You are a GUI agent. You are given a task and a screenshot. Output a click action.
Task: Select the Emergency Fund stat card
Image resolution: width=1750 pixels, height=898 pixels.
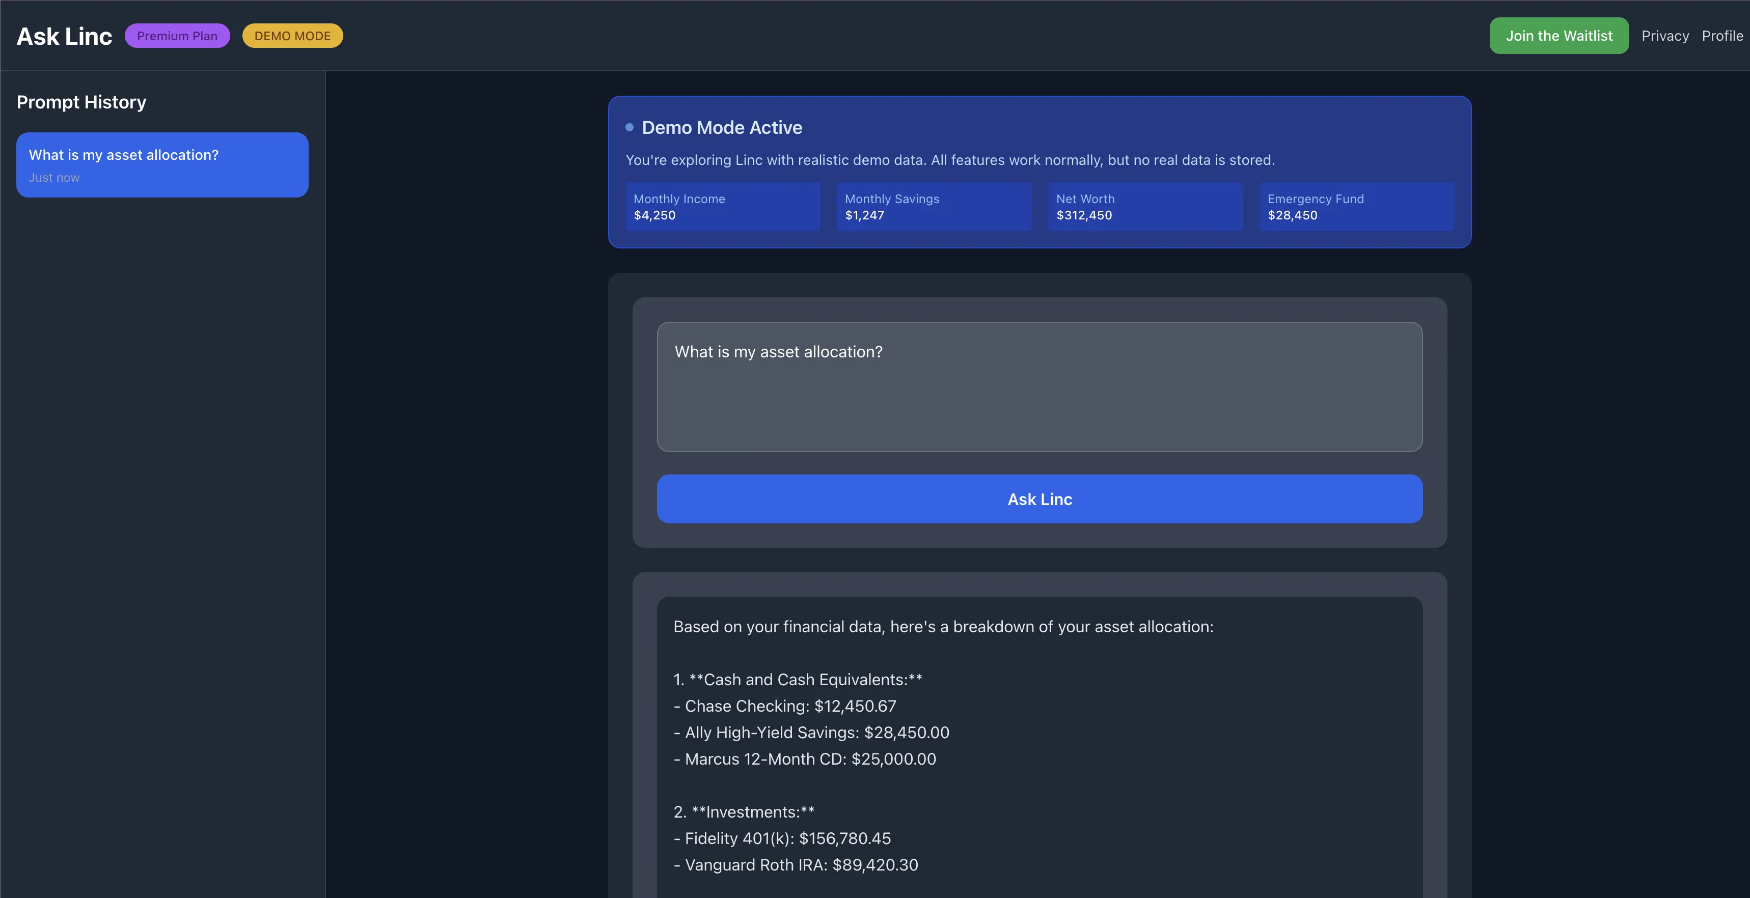pos(1356,207)
